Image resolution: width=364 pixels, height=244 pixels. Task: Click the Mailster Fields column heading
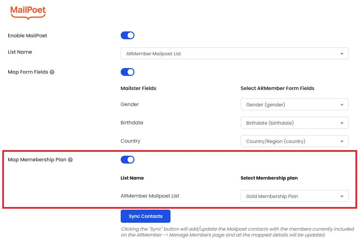pyautogui.click(x=138, y=88)
